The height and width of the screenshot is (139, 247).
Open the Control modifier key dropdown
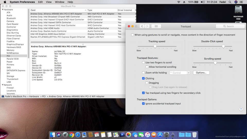(180, 73)
